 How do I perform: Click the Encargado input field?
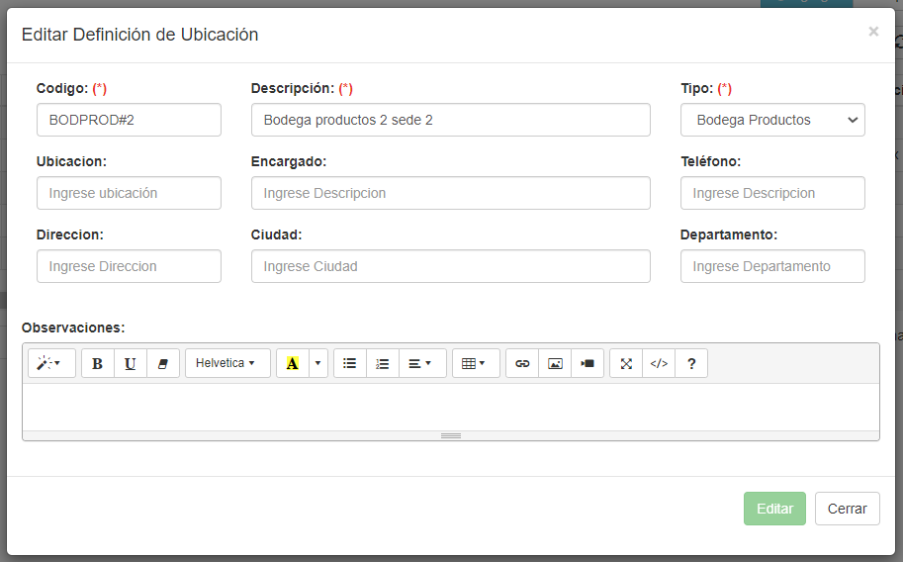[x=450, y=193]
